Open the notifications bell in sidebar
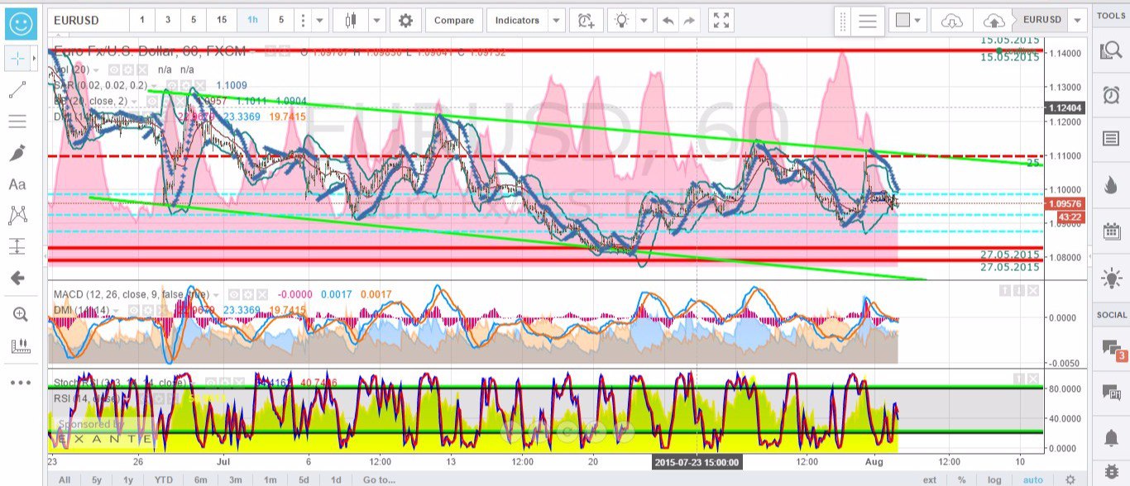 1111,436
